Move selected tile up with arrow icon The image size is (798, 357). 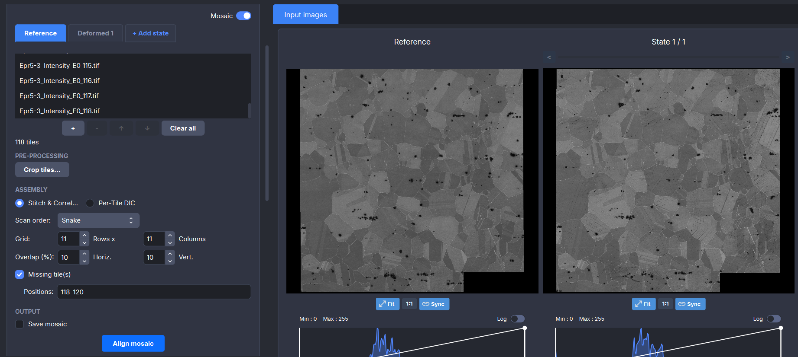pos(121,128)
